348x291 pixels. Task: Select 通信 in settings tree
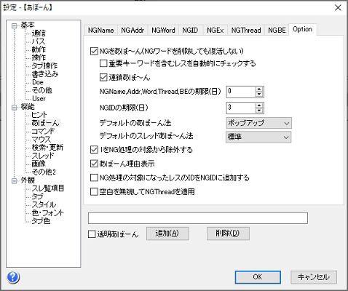(39, 33)
